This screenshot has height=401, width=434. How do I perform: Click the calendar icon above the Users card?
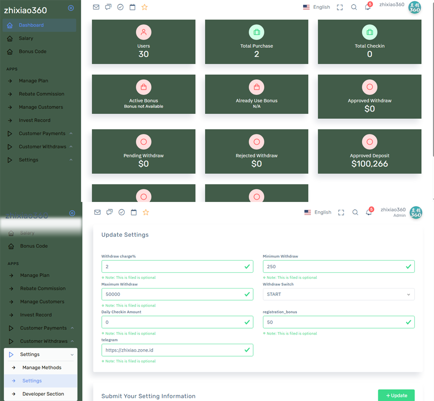click(x=132, y=7)
